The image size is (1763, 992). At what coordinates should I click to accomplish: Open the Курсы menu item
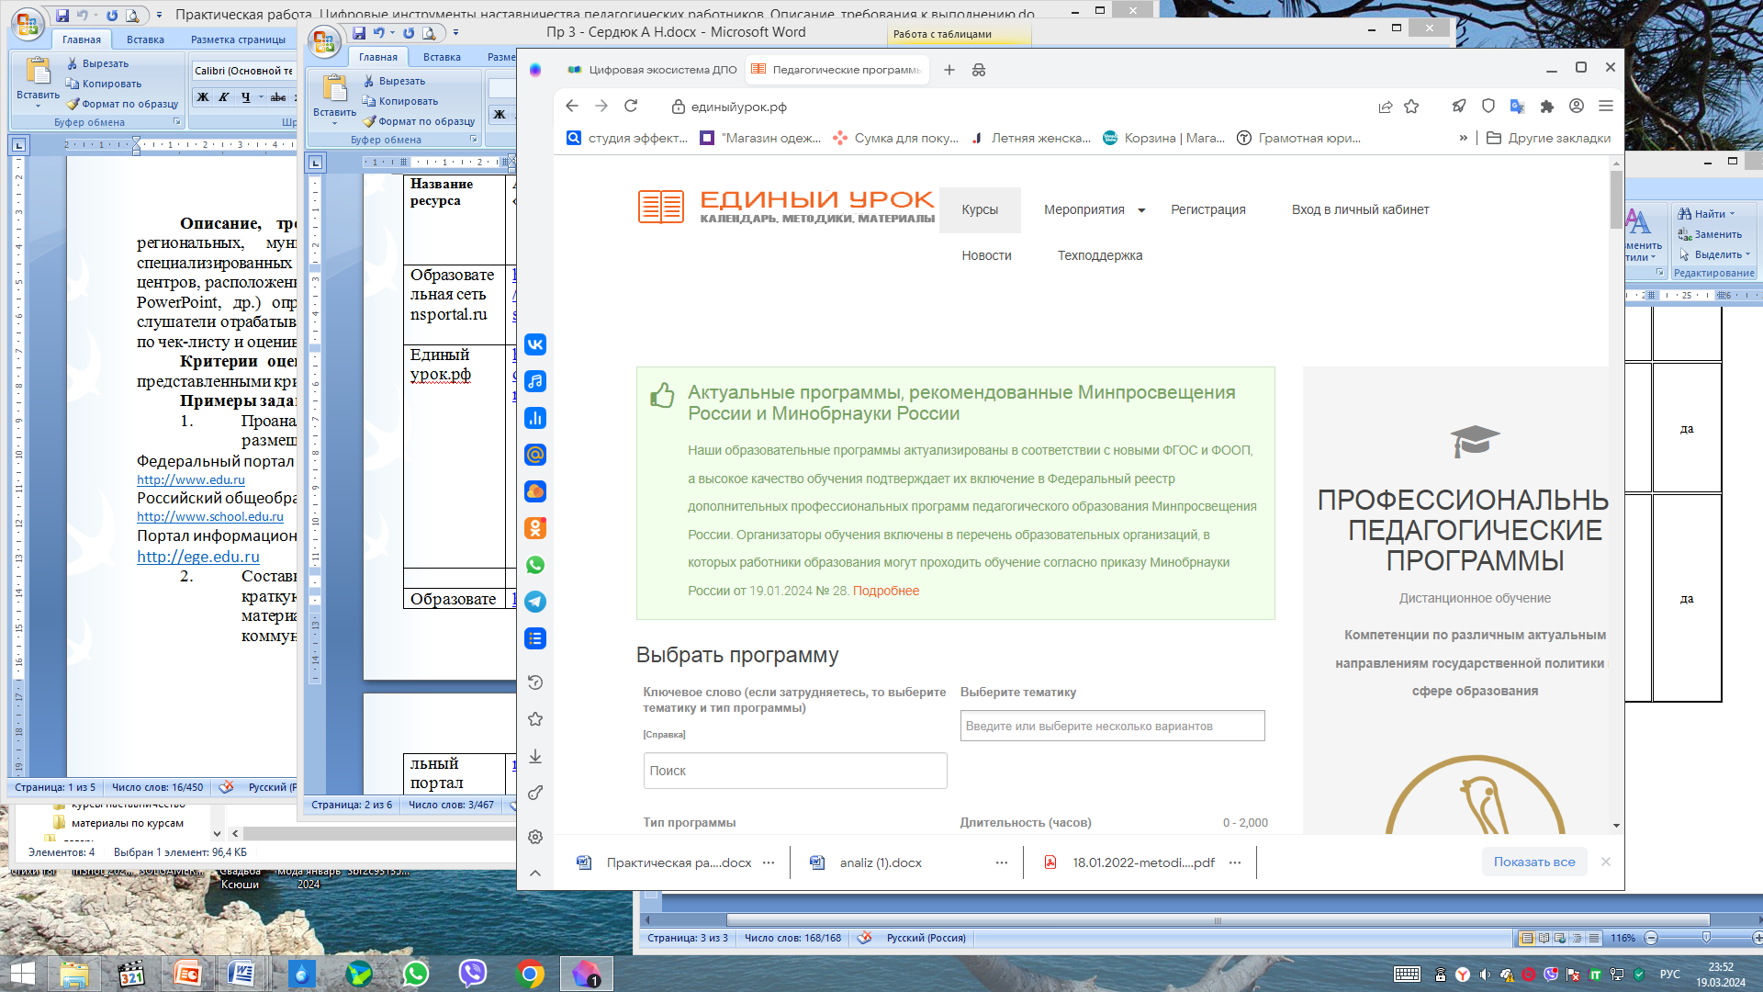click(980, 209)
